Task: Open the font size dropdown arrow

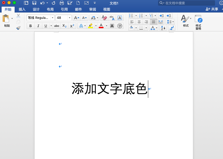Action: pyautogui.click(x=69, y=18)
